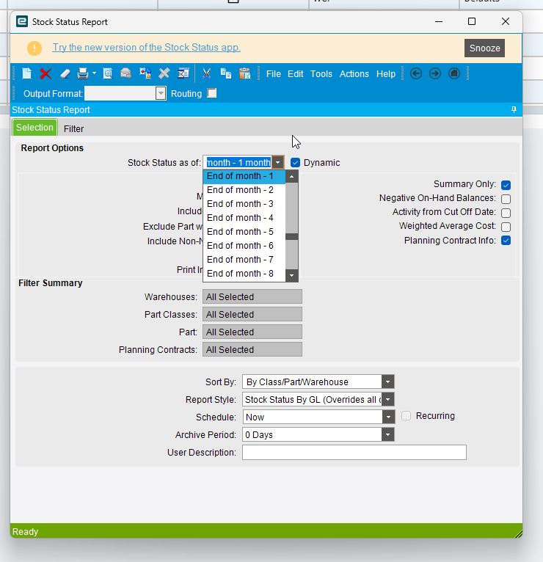This screenshot has height=562, width=543.
Task: Click the New document icon in toolbar
Action: pos(27,73)
